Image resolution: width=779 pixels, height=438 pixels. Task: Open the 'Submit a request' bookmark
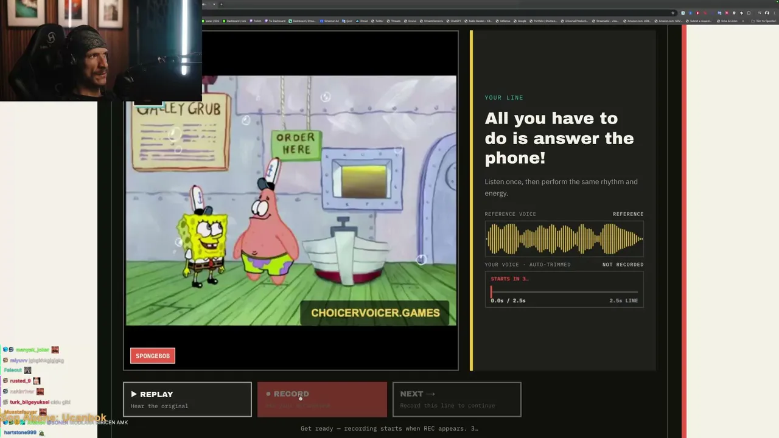tap(699, 21)
